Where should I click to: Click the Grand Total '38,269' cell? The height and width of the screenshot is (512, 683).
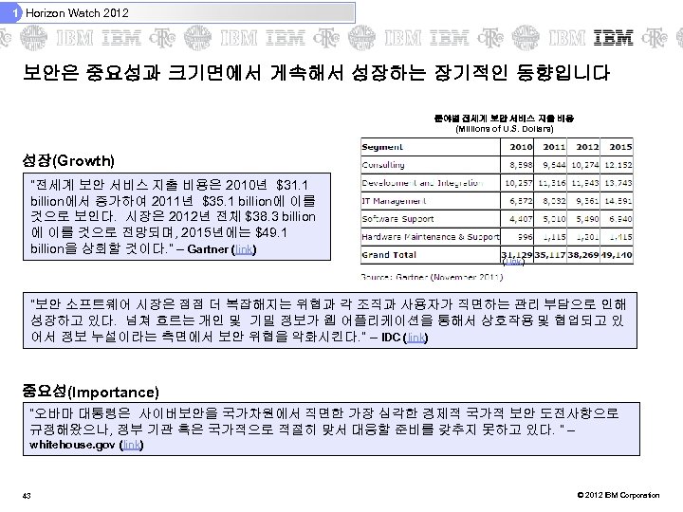click(x=583, y=255)
